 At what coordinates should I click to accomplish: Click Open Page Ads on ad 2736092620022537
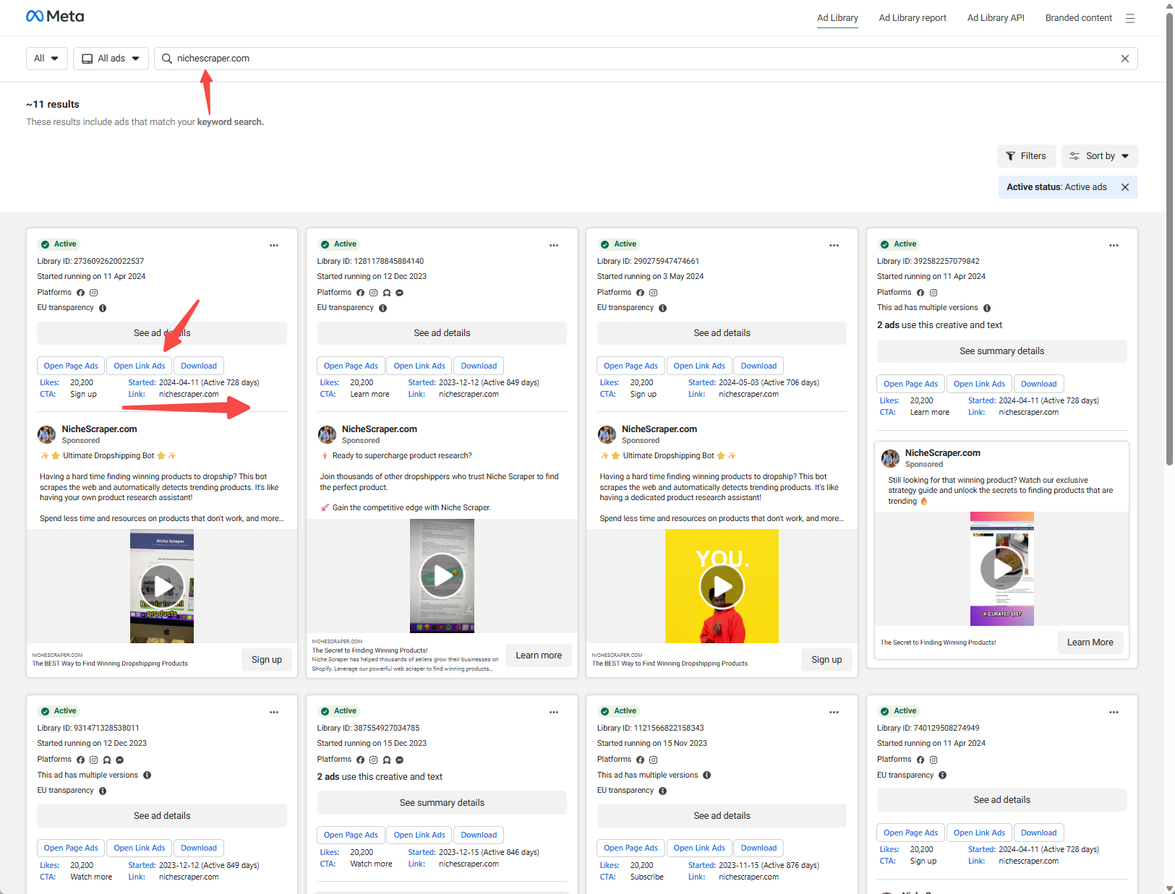(71, 366)
